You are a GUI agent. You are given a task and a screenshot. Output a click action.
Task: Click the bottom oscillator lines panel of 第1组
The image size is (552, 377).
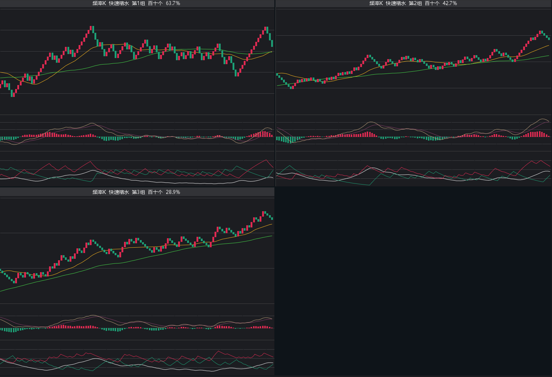pos(137,169)
